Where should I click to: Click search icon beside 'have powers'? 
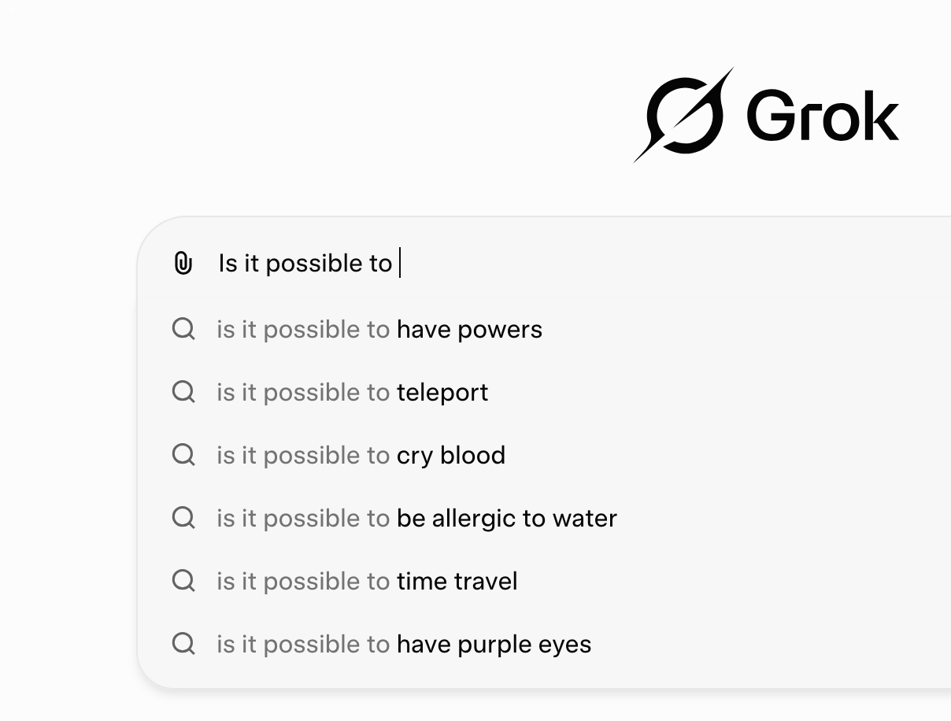click(183, 329)
